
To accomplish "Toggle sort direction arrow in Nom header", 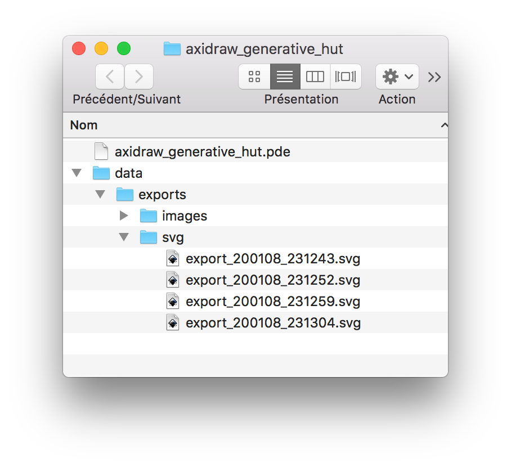I will (x=444, y=125).
